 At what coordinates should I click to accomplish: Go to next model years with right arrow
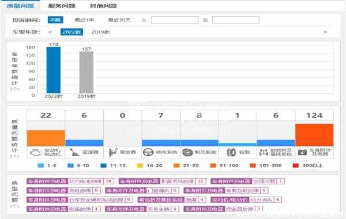[325, 32]
